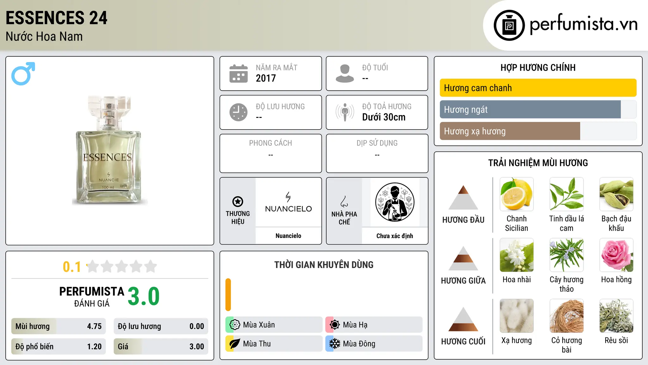
Task: Click the green "3.0" Perfumista score
Action: pos(144,296)
